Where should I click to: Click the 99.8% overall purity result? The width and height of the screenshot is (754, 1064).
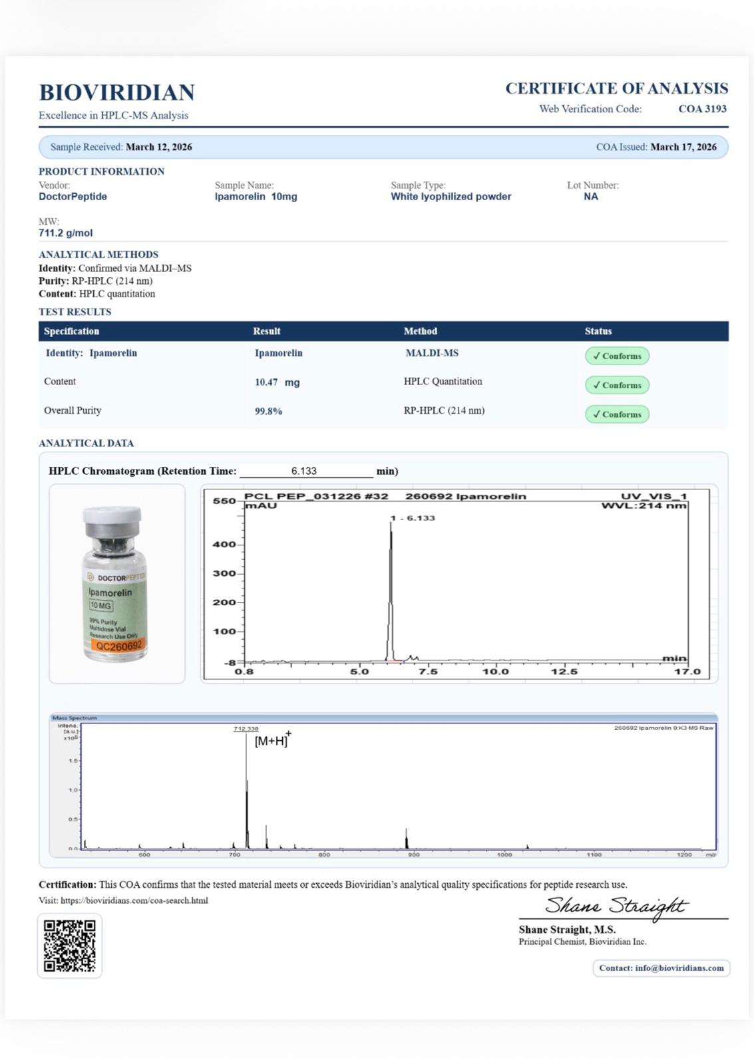coord(268,412)
